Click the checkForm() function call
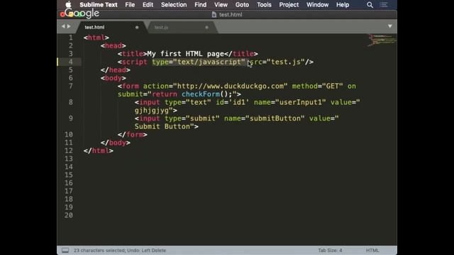Screen dimensions: 454x255 205,94
